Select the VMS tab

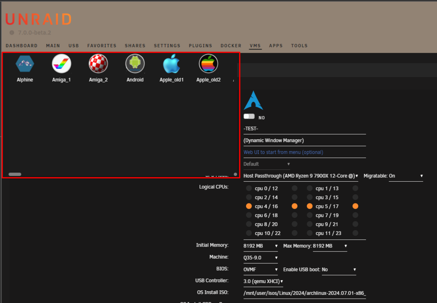pos(255,46)
